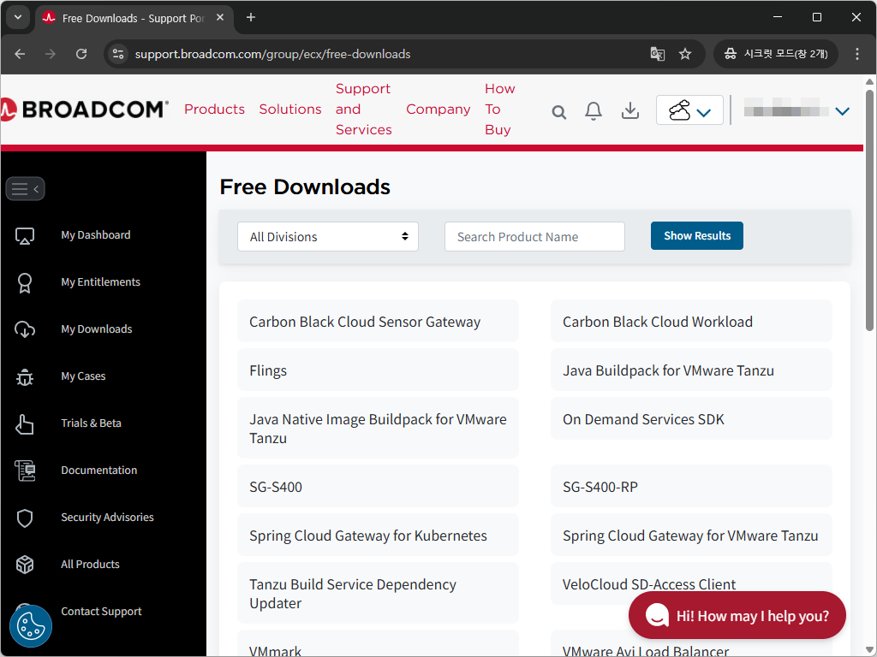Click the page vertical scrollbar thumb
877x657 pixels.
point(869,210)
